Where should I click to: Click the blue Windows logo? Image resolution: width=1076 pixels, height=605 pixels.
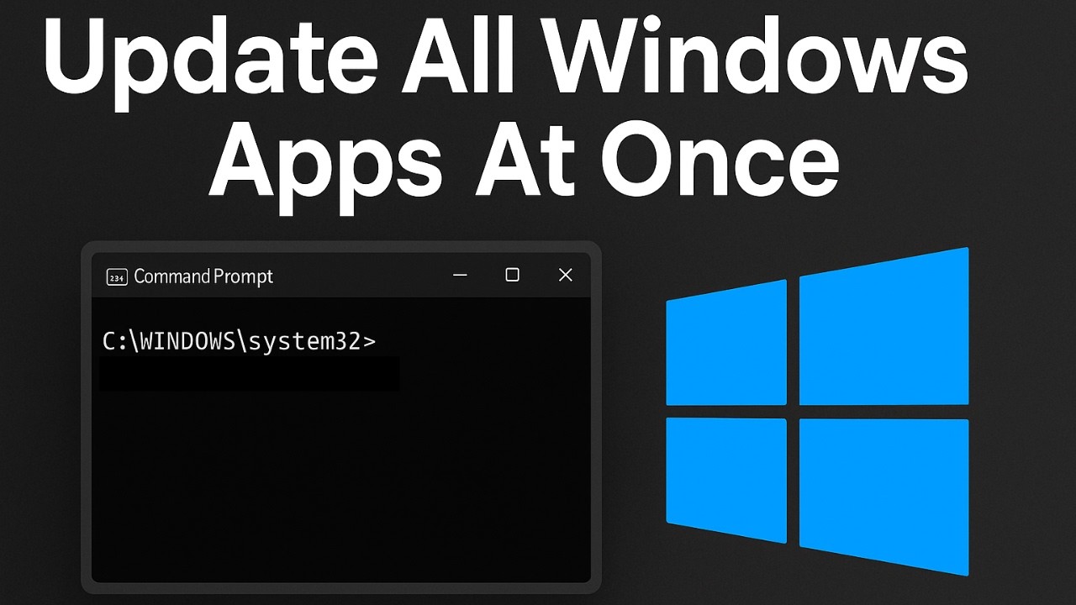pos(817,411)
